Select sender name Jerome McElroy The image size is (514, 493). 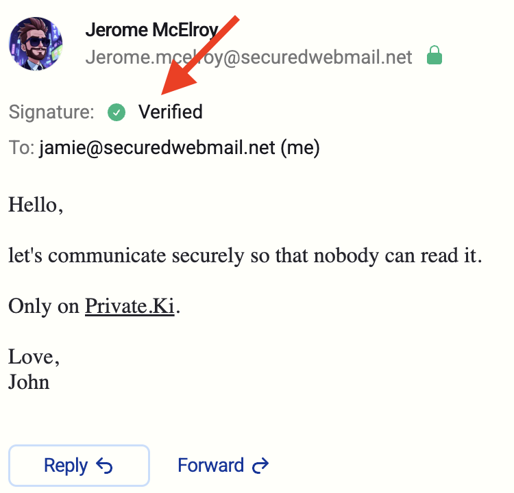pyautogui.click(x=151, y=30)
